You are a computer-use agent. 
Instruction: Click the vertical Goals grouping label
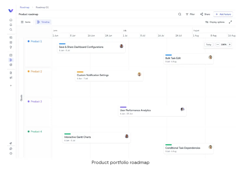[21, 98]
